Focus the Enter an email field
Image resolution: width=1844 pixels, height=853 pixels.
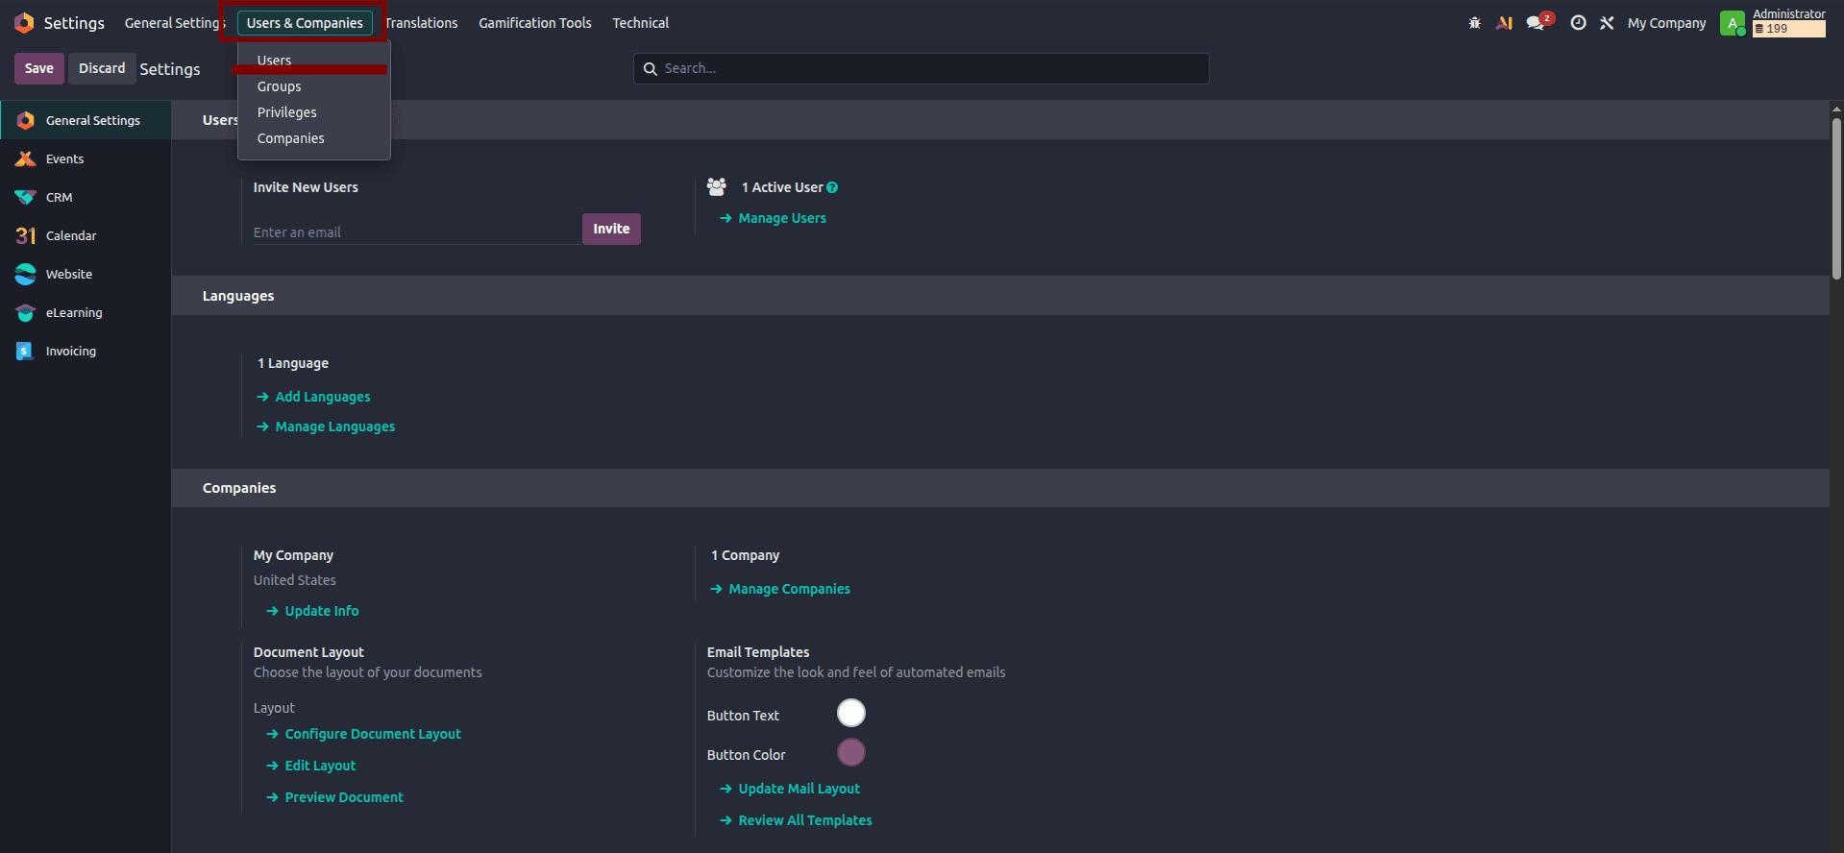417,232
